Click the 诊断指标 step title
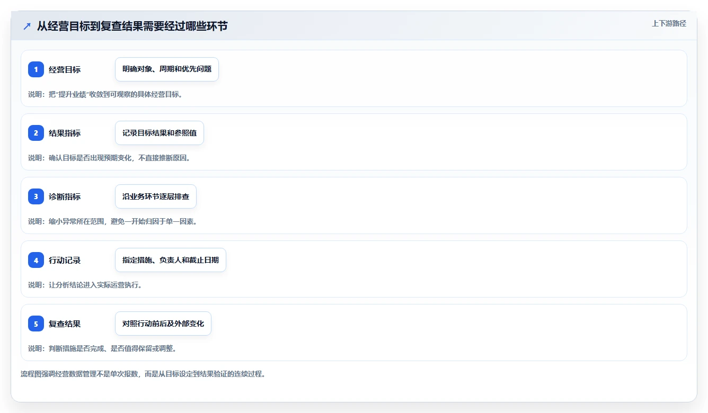Image resolution: width=708 pixels, height=413 pixels. 65,196
